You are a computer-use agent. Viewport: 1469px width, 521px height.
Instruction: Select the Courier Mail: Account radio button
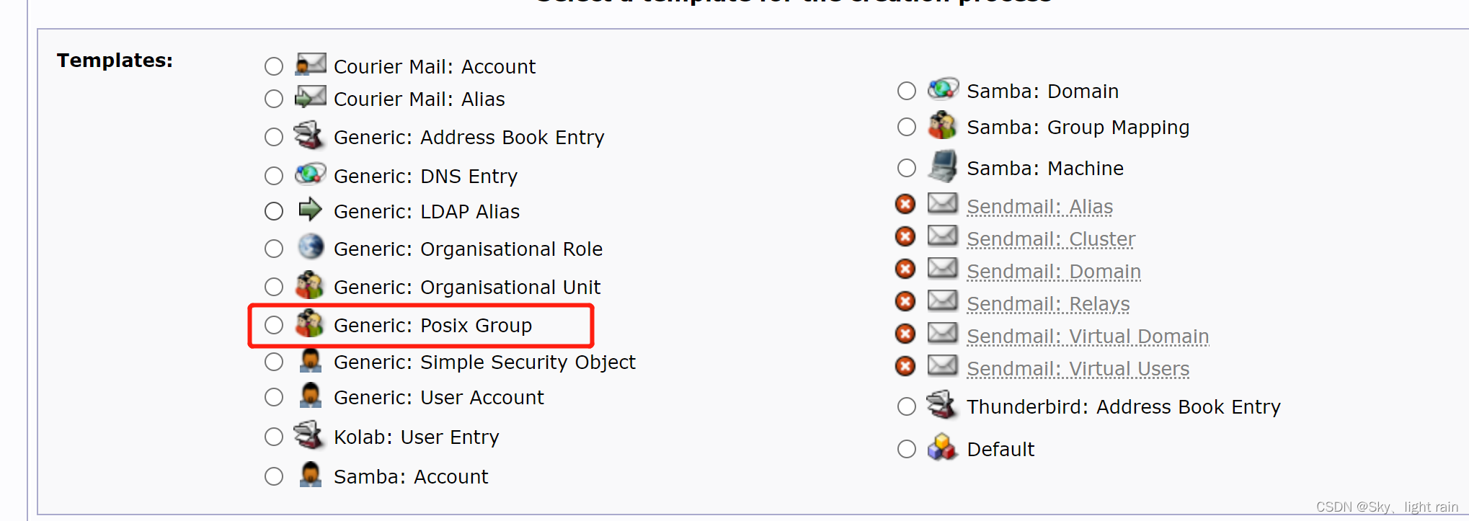[x=274, y=66]
